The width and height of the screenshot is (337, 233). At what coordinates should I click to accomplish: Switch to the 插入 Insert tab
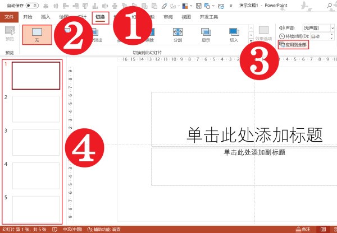tap(45, 17)
